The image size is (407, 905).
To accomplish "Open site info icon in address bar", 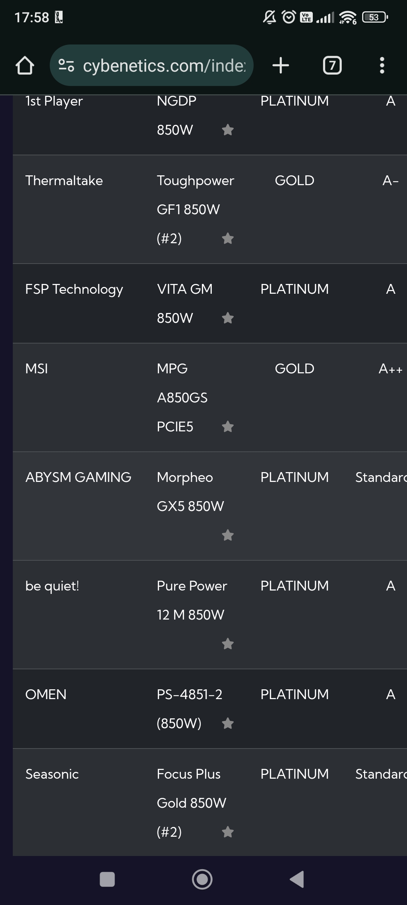I will pos(66,66).
